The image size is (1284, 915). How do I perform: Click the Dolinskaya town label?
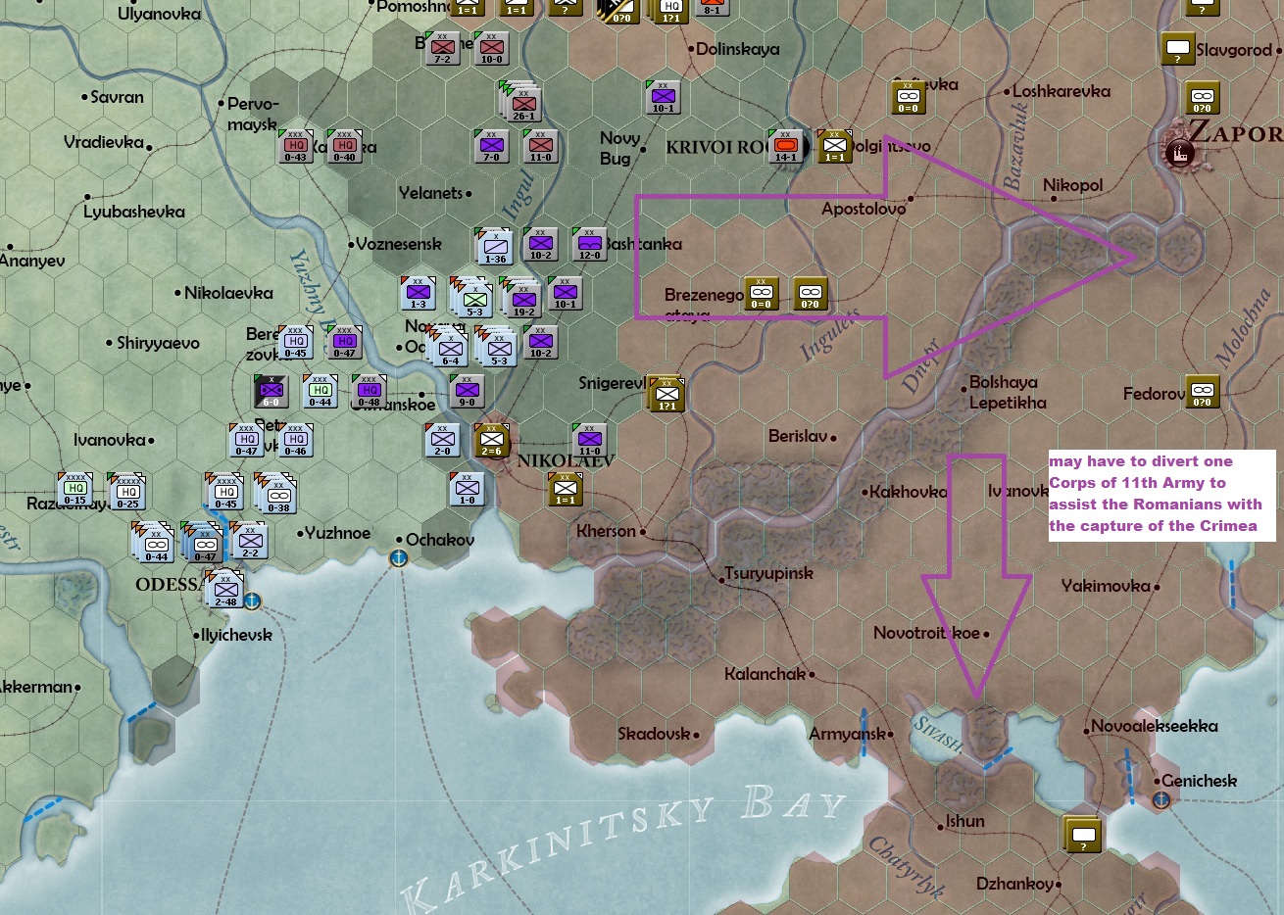click(738, 49)
